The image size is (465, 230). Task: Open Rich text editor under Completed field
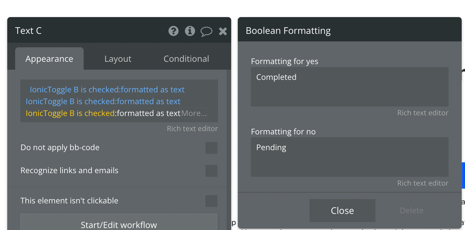[423, 113]
